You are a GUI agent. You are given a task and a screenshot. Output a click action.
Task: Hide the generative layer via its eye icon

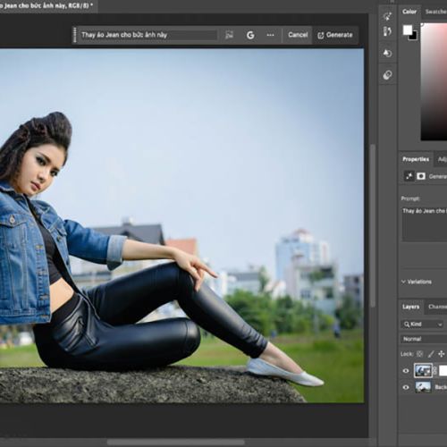tap(406, 371)
